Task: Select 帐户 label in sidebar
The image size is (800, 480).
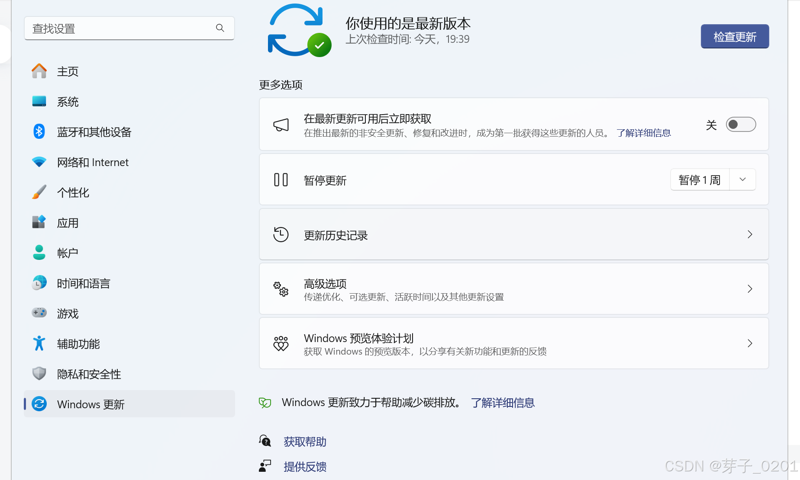Action: (x=68, y=253)
